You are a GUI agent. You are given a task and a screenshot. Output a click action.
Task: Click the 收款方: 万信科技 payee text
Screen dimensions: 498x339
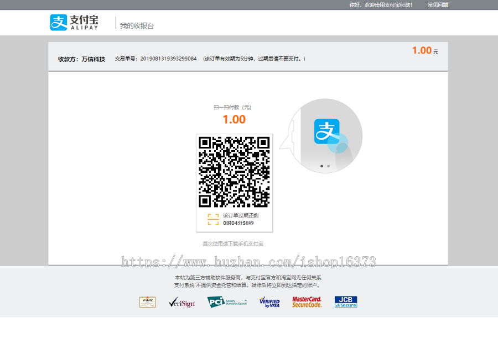81,59
